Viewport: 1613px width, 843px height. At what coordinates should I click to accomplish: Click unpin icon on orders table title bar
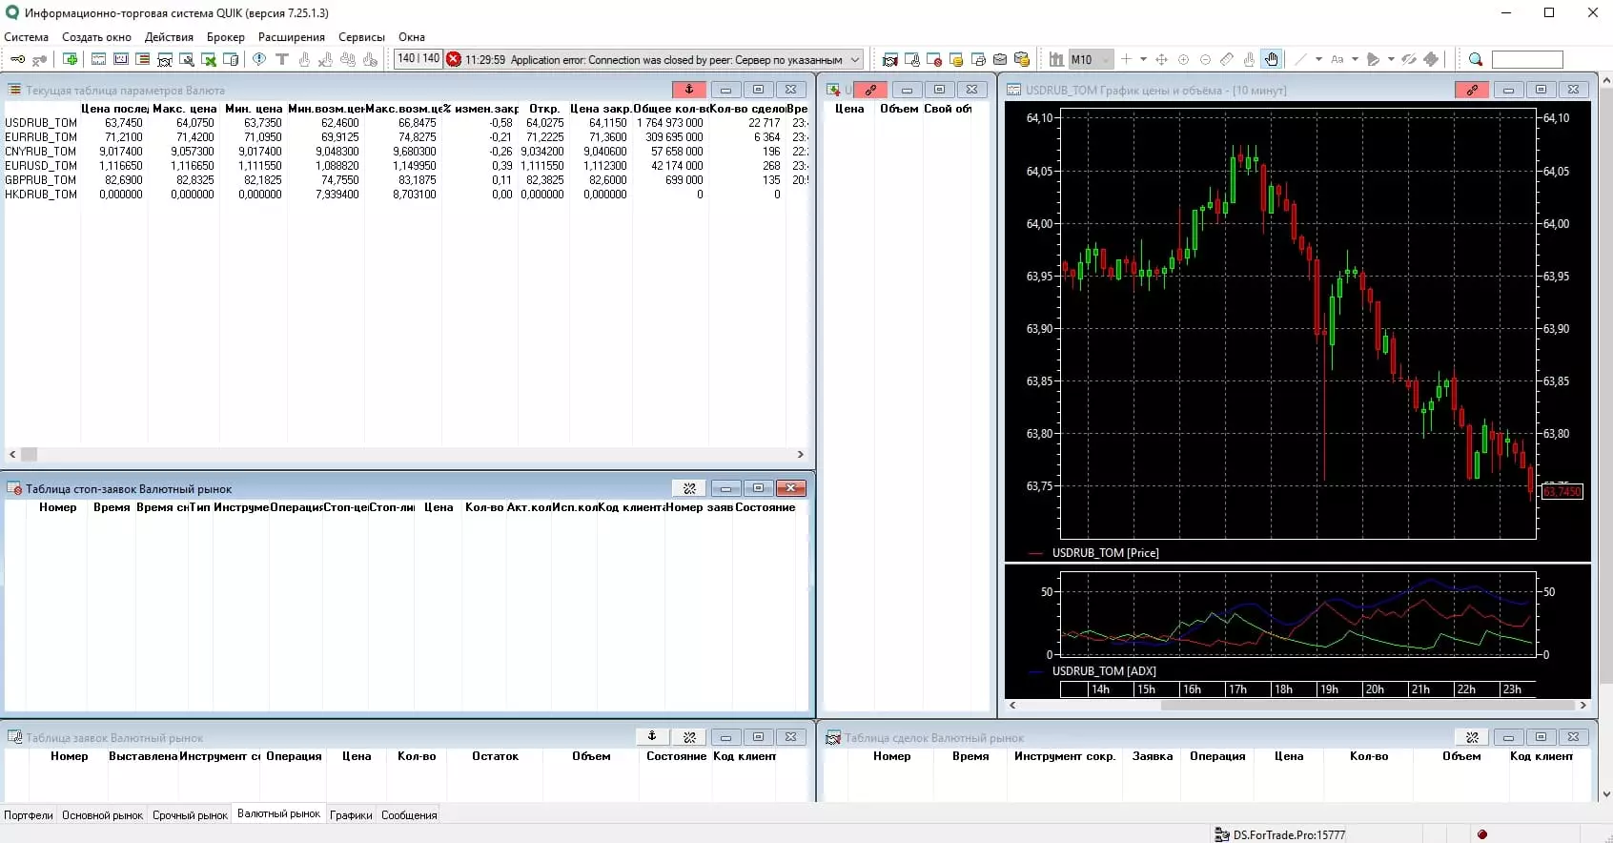[x=689, y=737]
